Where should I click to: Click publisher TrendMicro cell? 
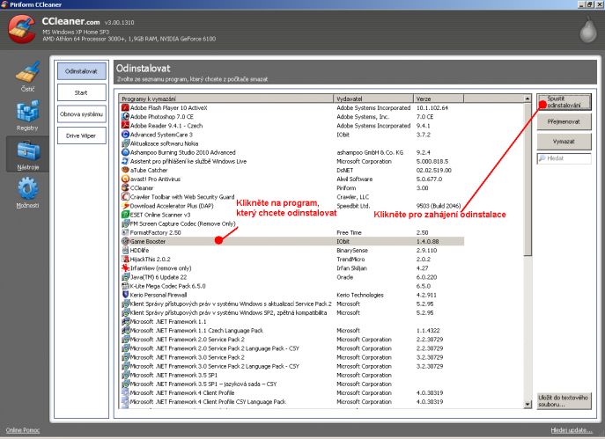350,259
